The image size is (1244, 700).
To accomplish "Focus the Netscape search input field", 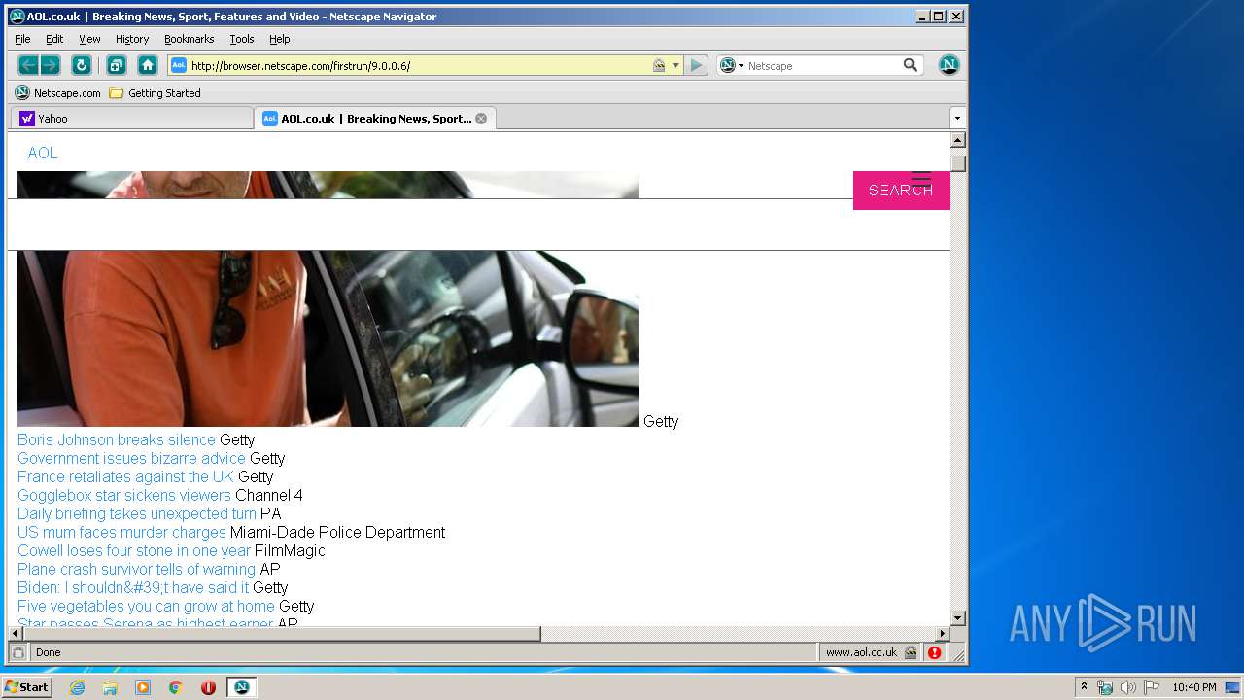I will pyautogui.click(x=823, y=65).
